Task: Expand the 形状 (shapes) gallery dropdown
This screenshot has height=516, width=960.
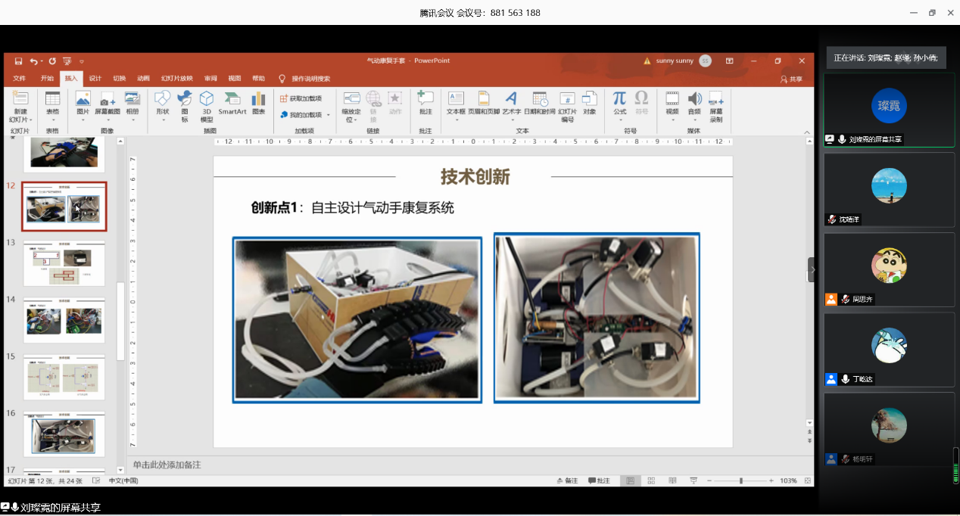Action: pyautogui.click(x=162, y=120)
